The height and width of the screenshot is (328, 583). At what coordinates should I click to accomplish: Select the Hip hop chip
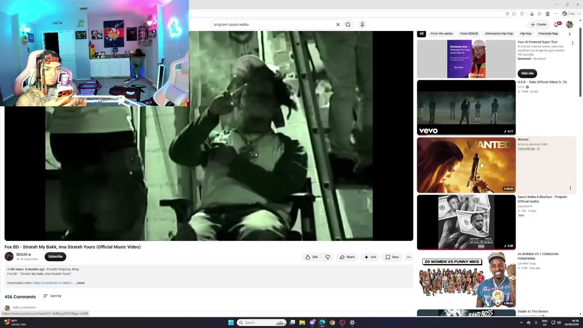tap(526, 34)
